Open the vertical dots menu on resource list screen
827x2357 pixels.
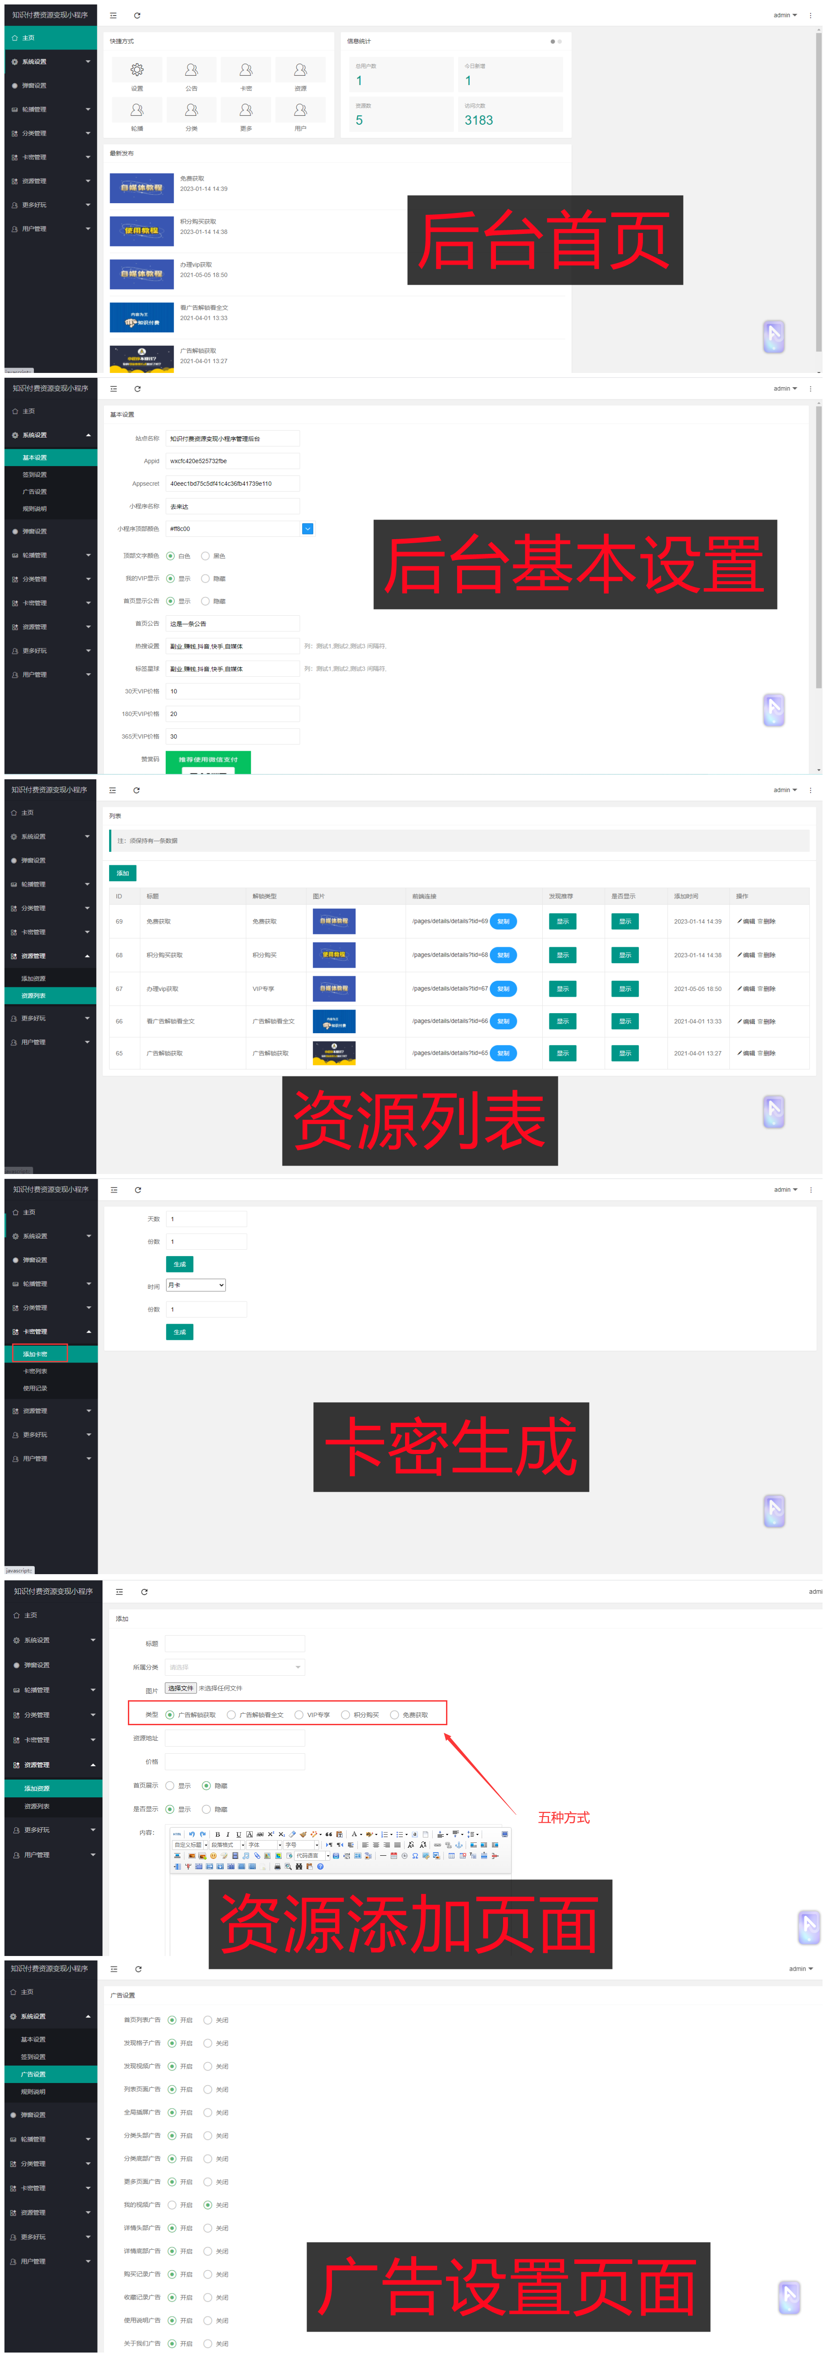coord(811,790)
